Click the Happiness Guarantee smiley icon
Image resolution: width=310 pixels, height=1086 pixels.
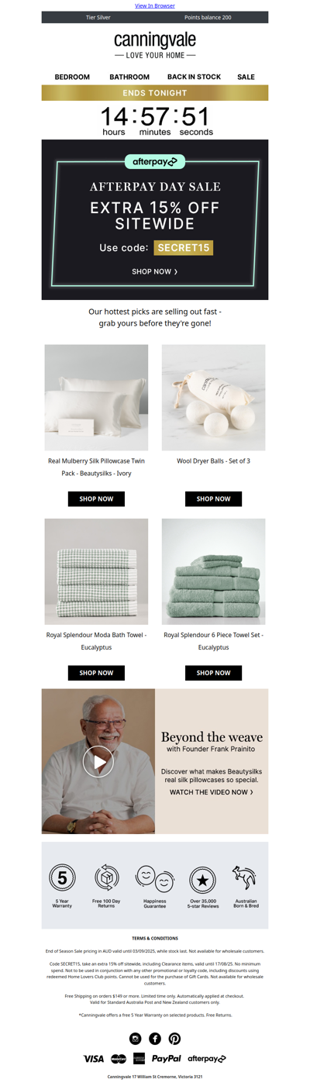154,879
